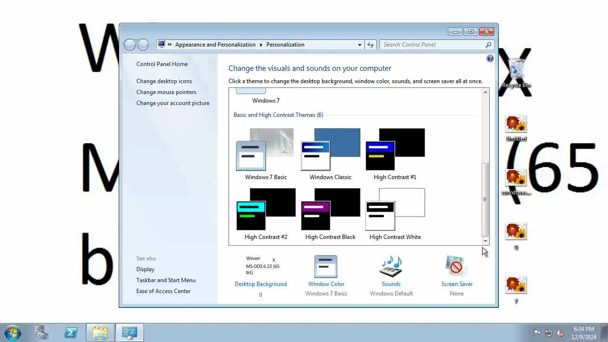The image size is (608, 342).
Task: Expand the address bar history dropdown
Action: tap(360, 45)
